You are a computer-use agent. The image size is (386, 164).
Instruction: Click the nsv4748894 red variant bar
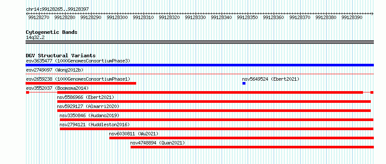click(252, 147)
